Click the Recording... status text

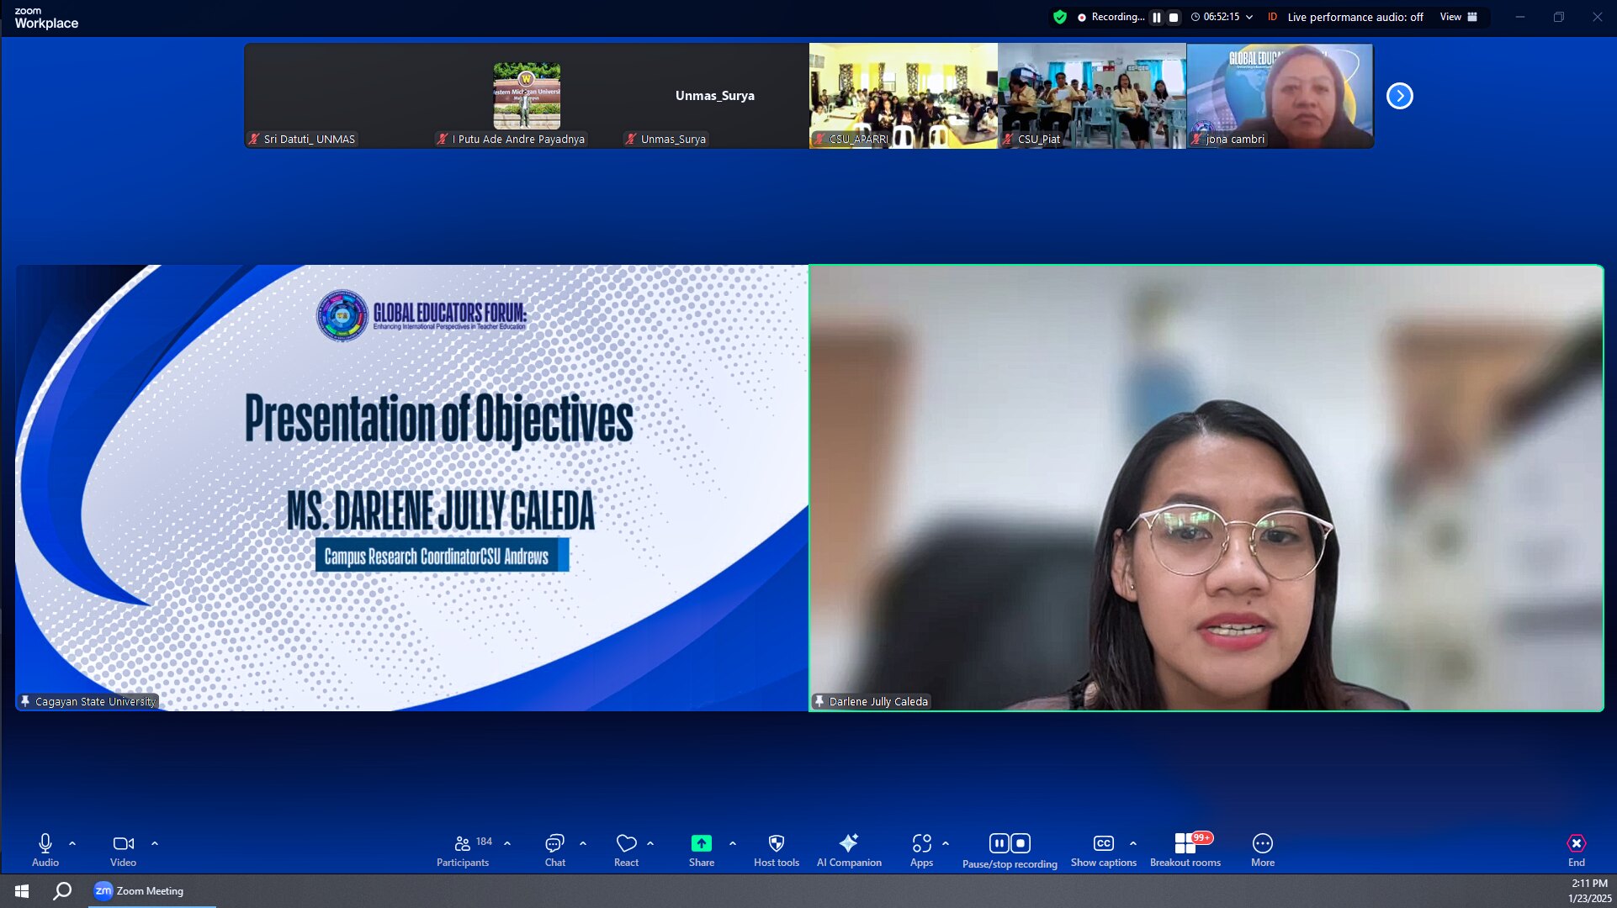click(1117, 17)
